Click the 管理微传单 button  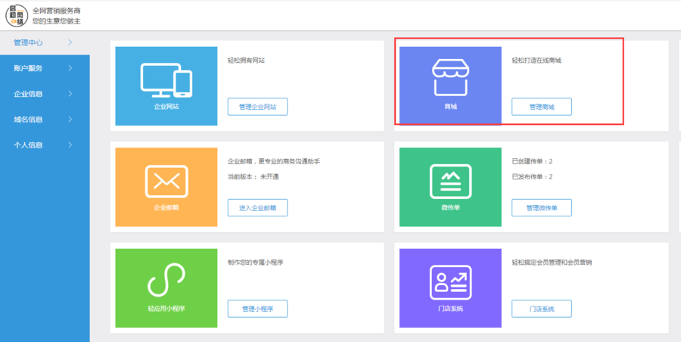pyautogui.click(x=541, y=208)
